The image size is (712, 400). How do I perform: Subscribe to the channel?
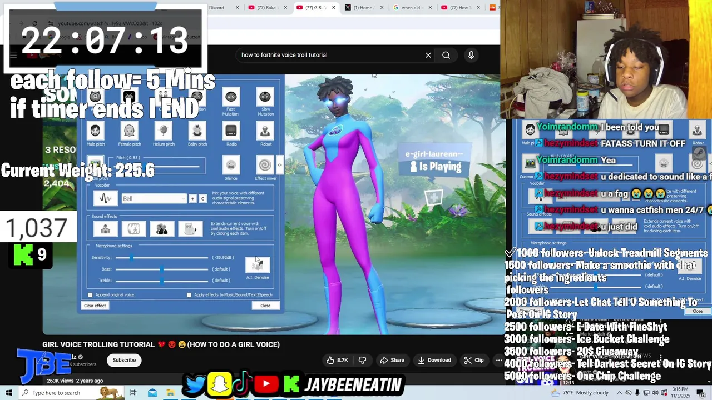pyautogui.click(x=124, y=360)
